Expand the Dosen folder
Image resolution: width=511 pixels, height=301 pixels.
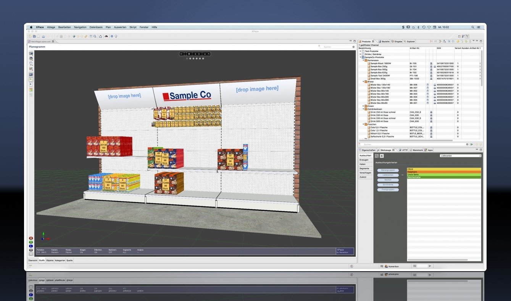(x=363, y=106)
